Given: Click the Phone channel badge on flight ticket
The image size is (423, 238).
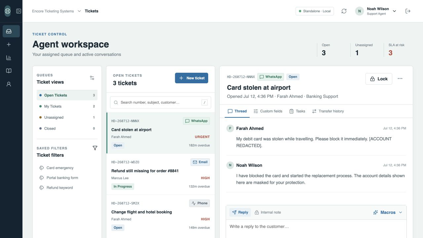Looking at the screenshot, I should tap(200, 203).
